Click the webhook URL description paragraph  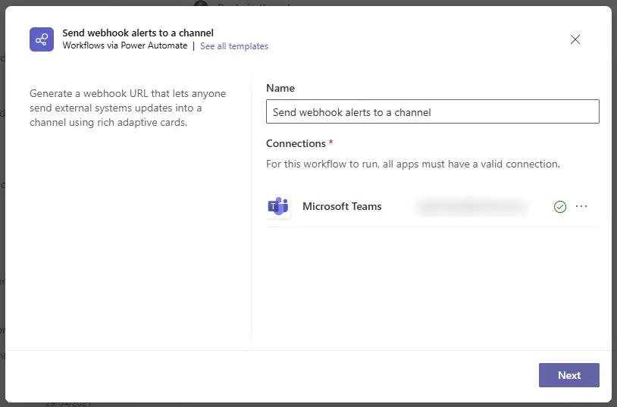tap(127, 108)
